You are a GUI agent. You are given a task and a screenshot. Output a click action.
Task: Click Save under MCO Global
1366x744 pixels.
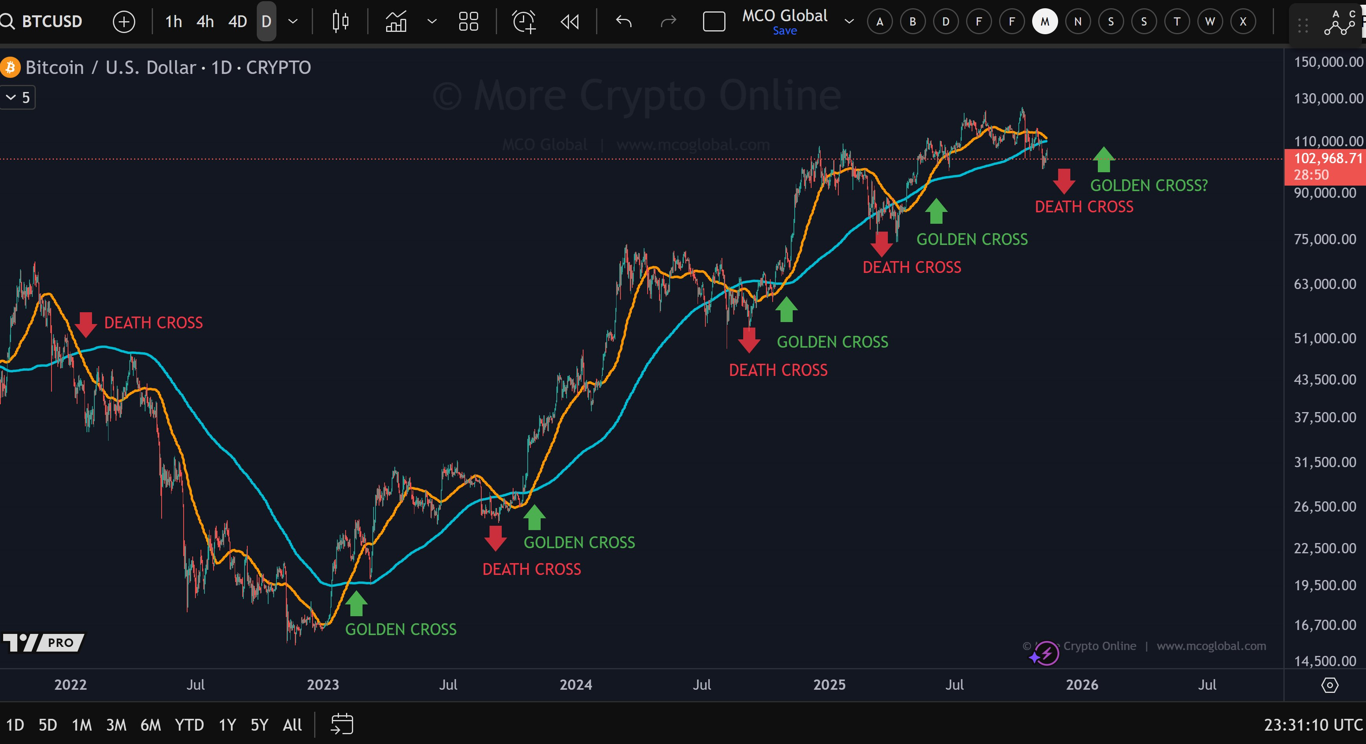tap(784, 30)
